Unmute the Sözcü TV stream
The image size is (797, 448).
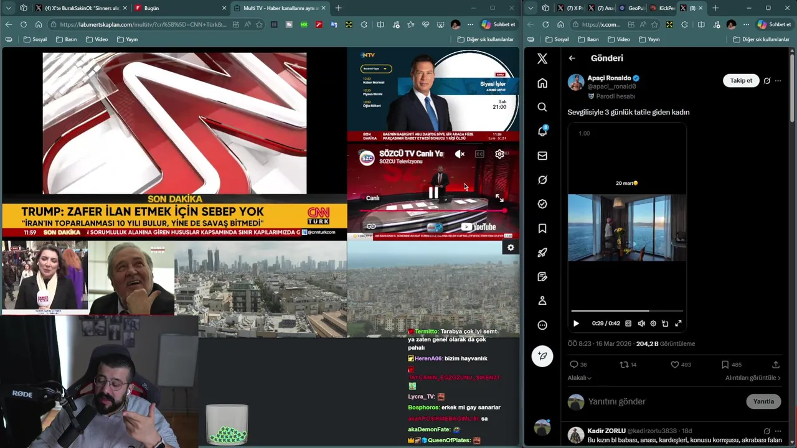(x=460, y=154)
